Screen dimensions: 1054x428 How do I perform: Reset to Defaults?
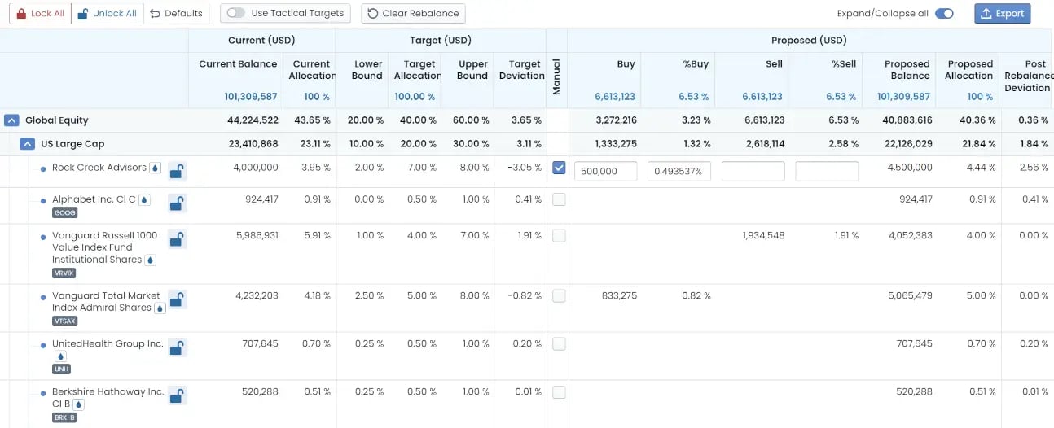[x=176, y=13]
